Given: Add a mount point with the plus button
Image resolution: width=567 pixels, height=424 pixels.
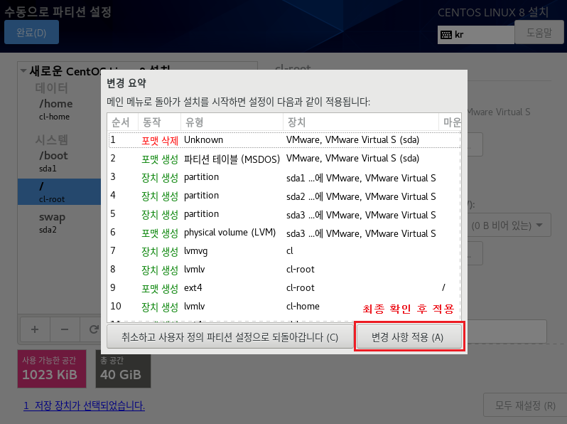Looking at the screenshot, I should [x=35, y=329].
